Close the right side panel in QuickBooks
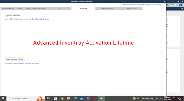Screen dimensions: 184x101 [182, 9]
